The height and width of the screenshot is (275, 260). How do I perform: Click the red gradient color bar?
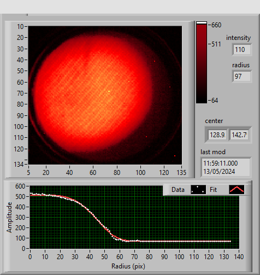[x=202, y=64]
